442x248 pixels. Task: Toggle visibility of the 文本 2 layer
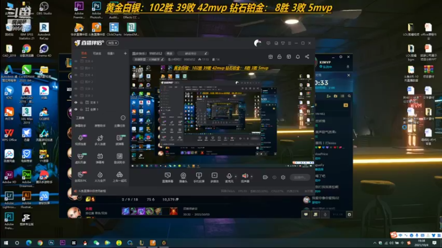point(76,95)
